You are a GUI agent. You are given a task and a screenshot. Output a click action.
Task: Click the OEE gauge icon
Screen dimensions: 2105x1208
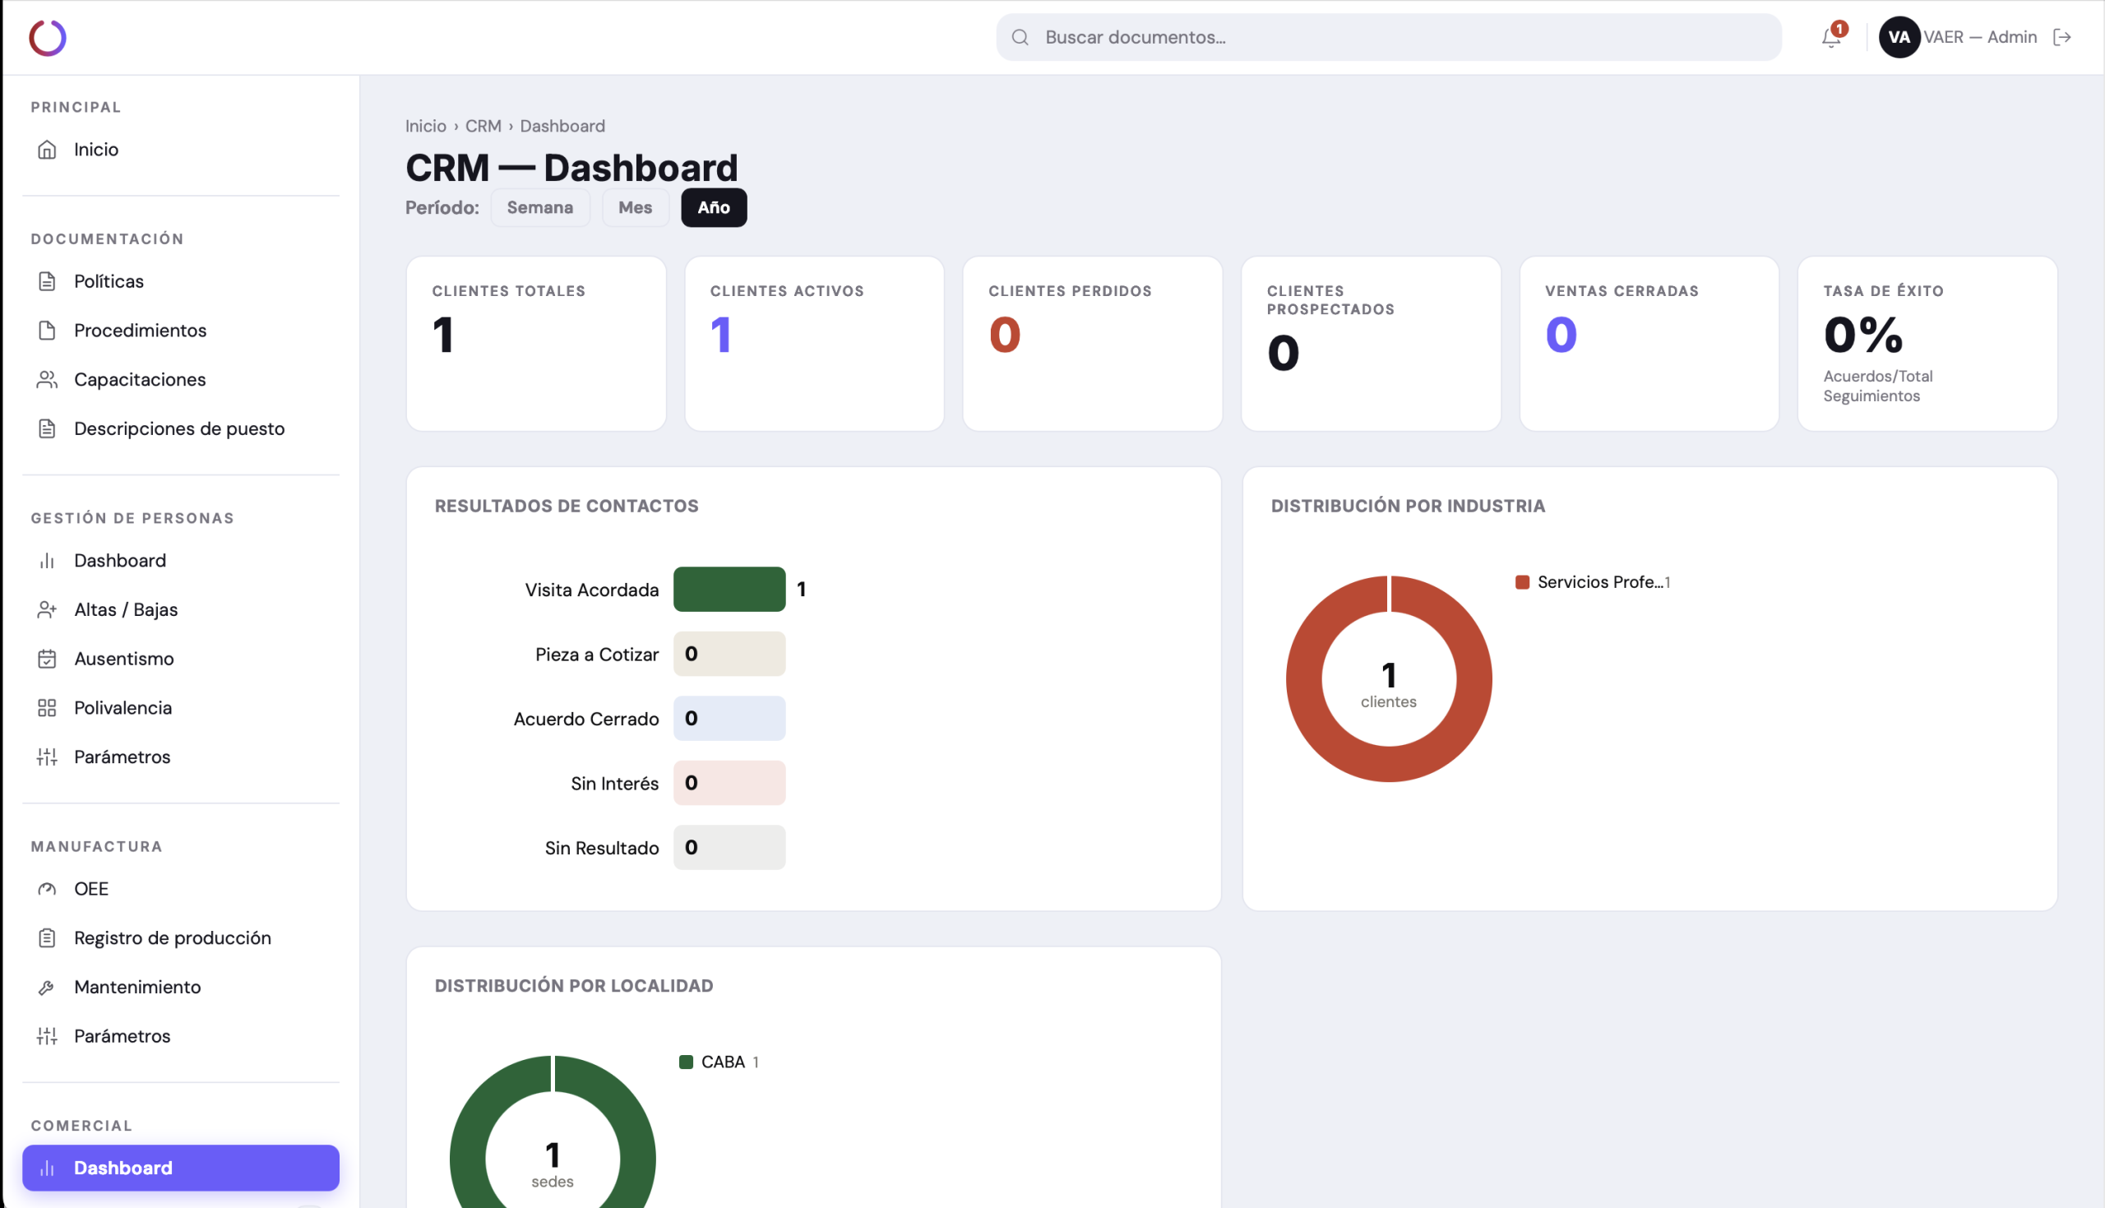pos(47,889)
